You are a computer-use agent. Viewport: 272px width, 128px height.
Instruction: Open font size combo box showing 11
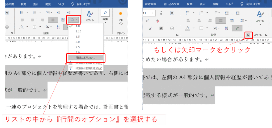click(x=149, y=13)
